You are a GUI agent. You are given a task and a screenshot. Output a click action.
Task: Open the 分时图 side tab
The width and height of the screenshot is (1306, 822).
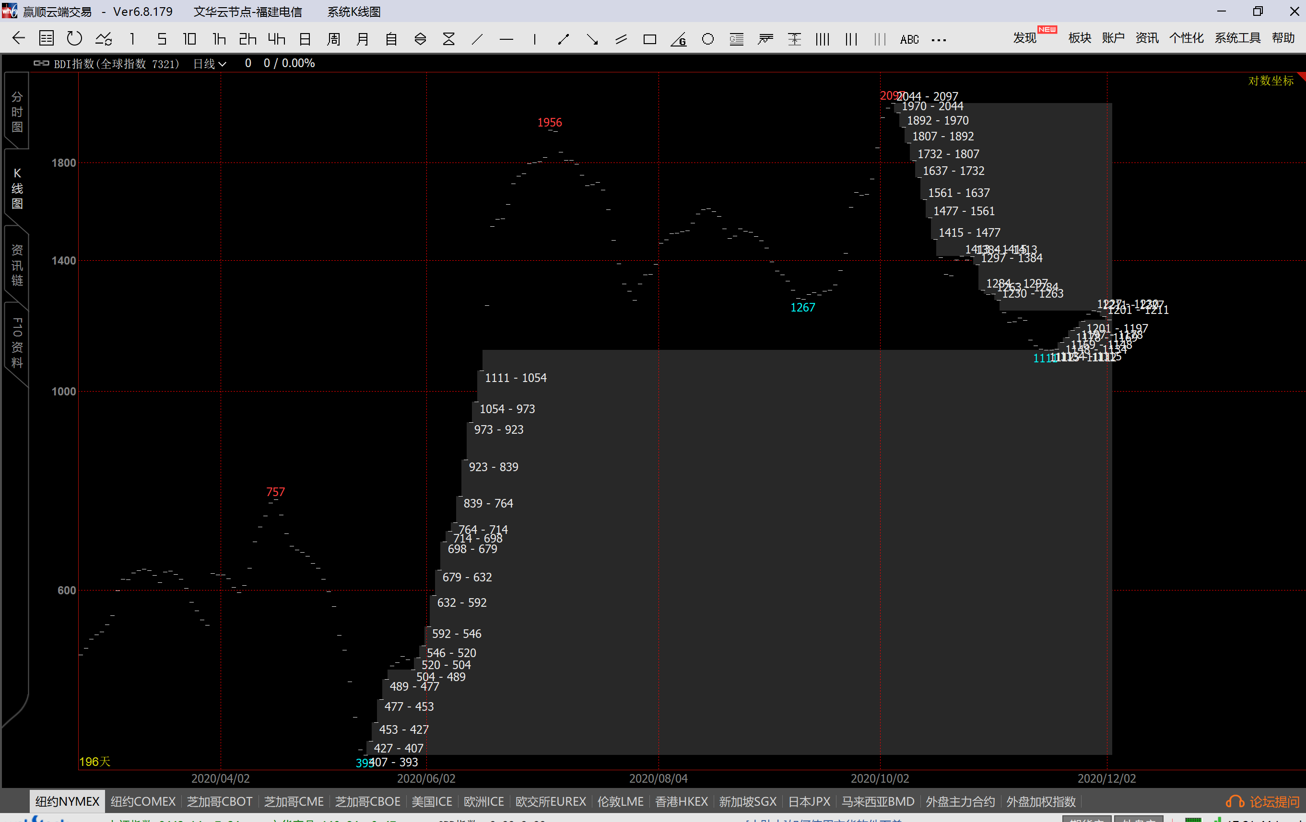tap(17, 112)
